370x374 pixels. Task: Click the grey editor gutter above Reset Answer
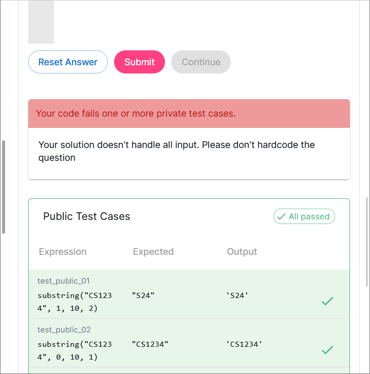point(41,22)
